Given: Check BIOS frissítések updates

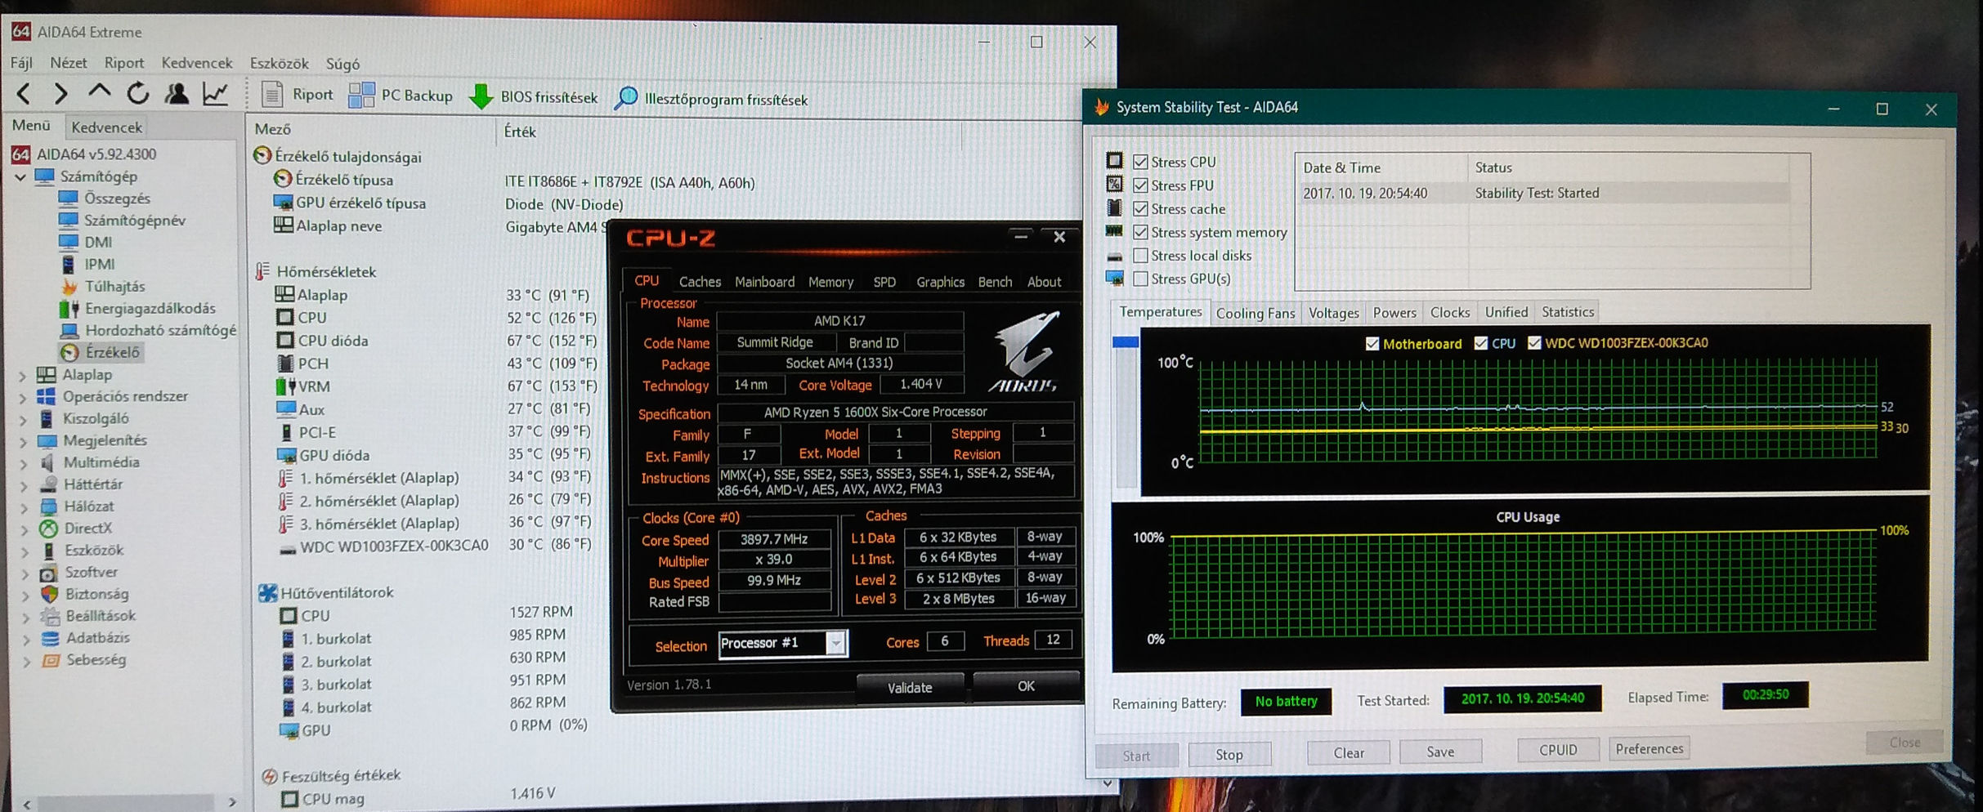Looking at the screenshot, I should coord(533,97).
